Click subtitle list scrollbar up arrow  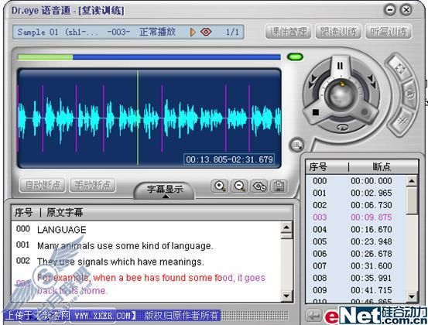click(x=286, y=227)
